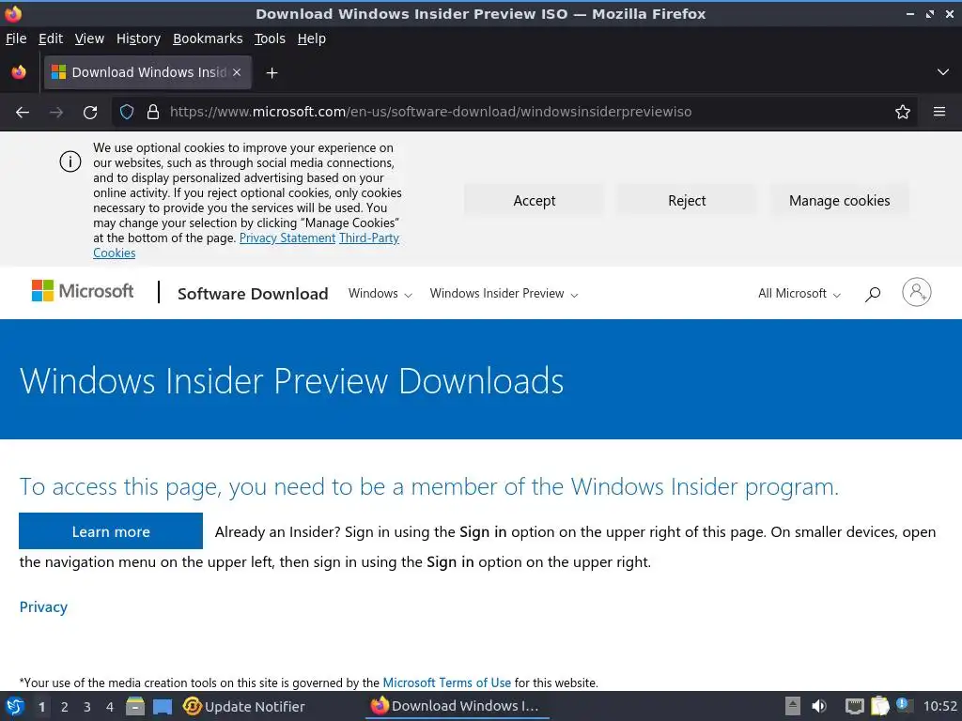Click the notification tray icon
The image size is (962, 721).
(x=903, y=705)
